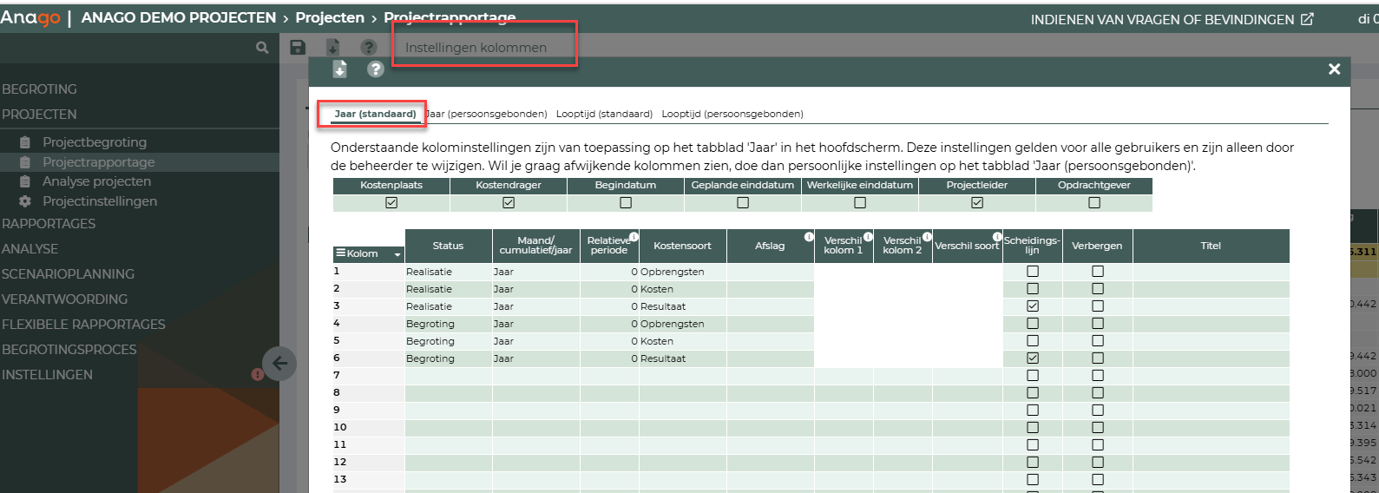Check Verbergen for row 1
The image size is (1379, 493).
pyautogui.click(x=1098, y=272)
